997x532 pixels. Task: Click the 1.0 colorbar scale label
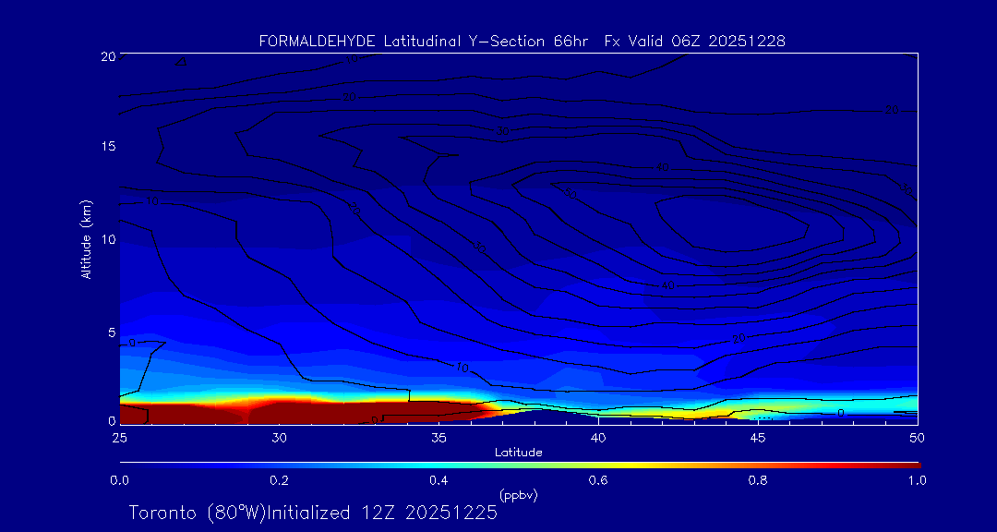pos(918,480)
